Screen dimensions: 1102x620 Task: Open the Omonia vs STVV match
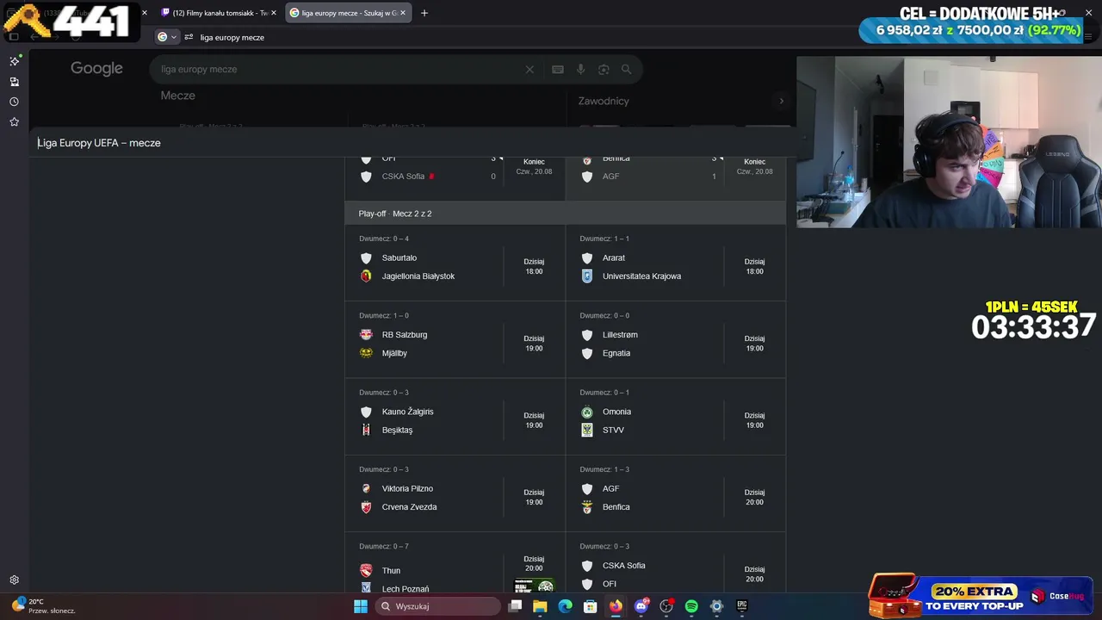tap(676, 417)
